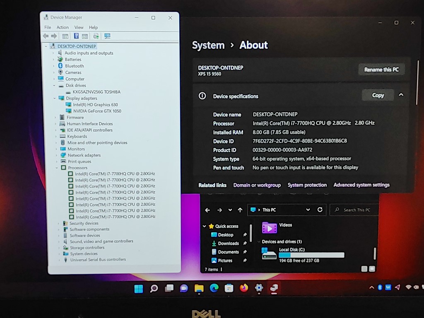Open the Start menu on taskbar

pyautogui.click(x=139, y=289)
